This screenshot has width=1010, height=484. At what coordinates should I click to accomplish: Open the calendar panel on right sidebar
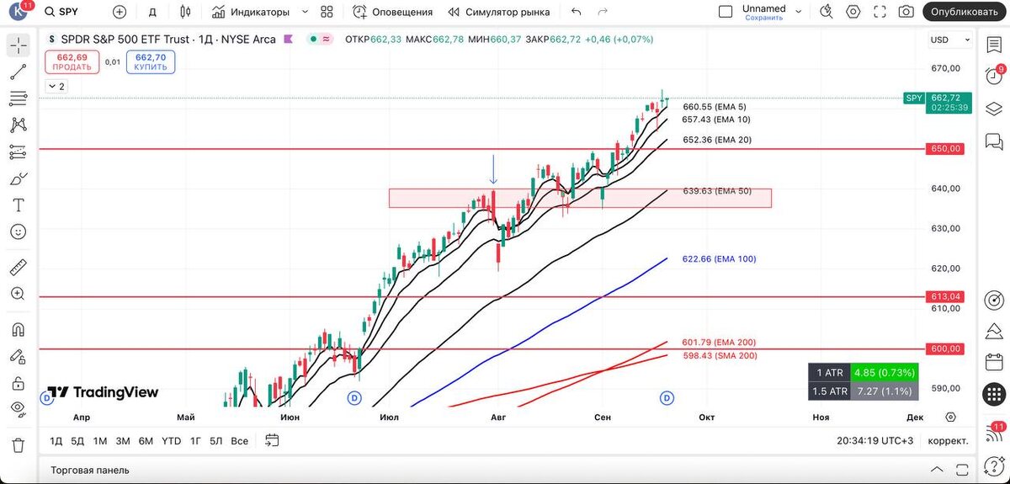point(994,363)
